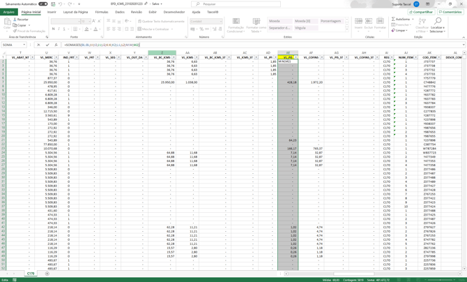This screenshot has height=282, width=467.
Task: Toggle the Salvamento Automático switch
Action: tap(43, 4)
